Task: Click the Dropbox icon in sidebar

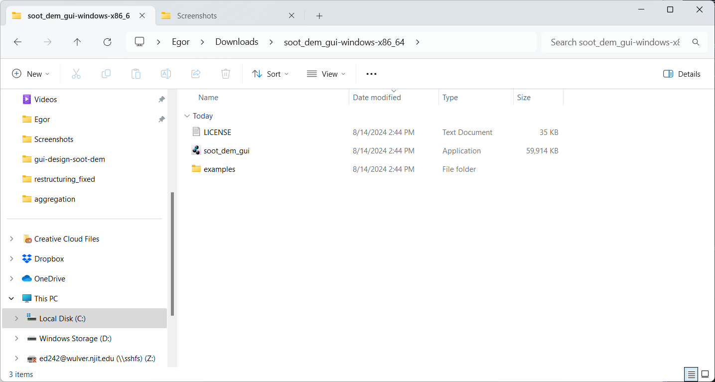Action: coord(27,258)
